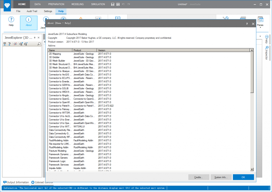Click the add-ins list scroll down arrow

coord(252,169)
